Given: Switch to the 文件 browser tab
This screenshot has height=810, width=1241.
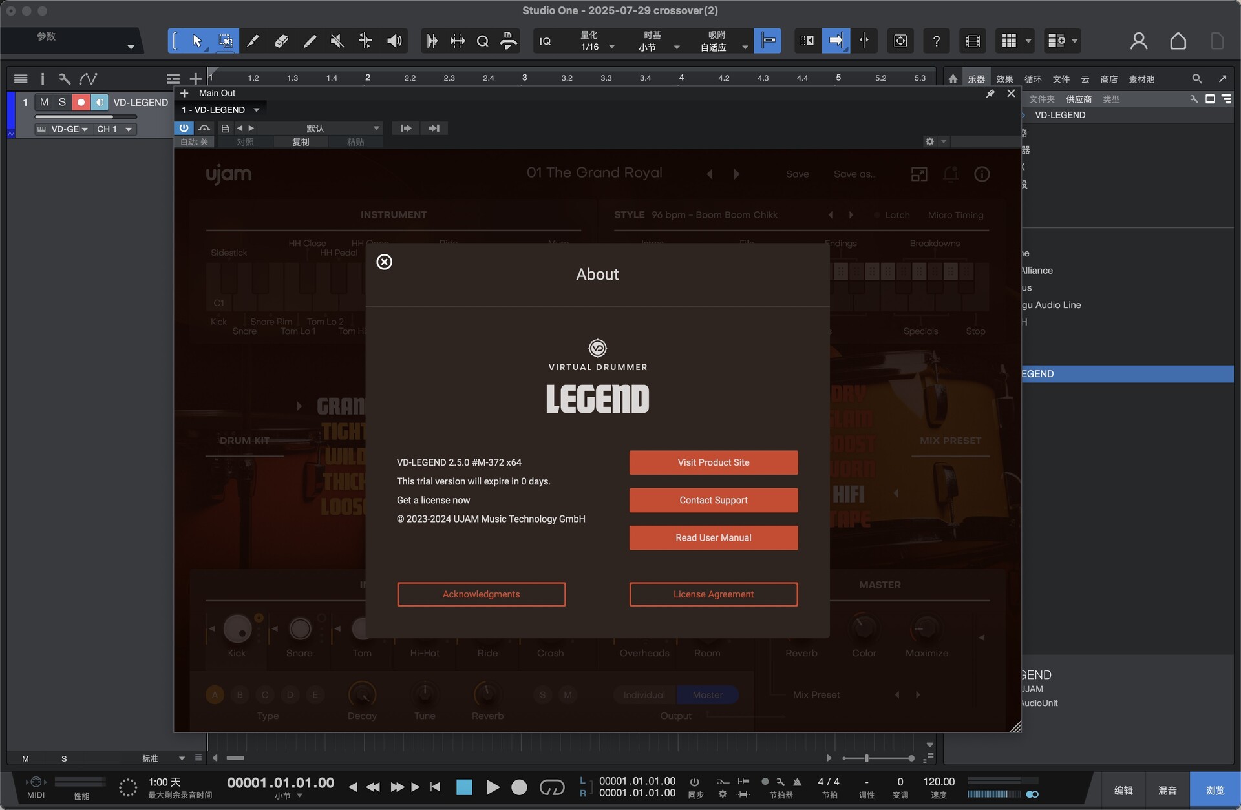Looking at the screenshot, I should [x=1061, y=79].
